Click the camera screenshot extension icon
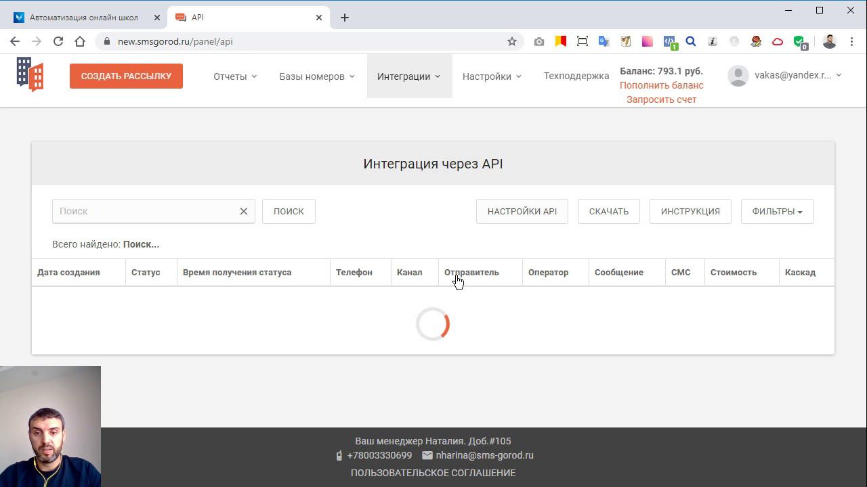The width and height of the screenshot is (867, 487). click(539, 41)
